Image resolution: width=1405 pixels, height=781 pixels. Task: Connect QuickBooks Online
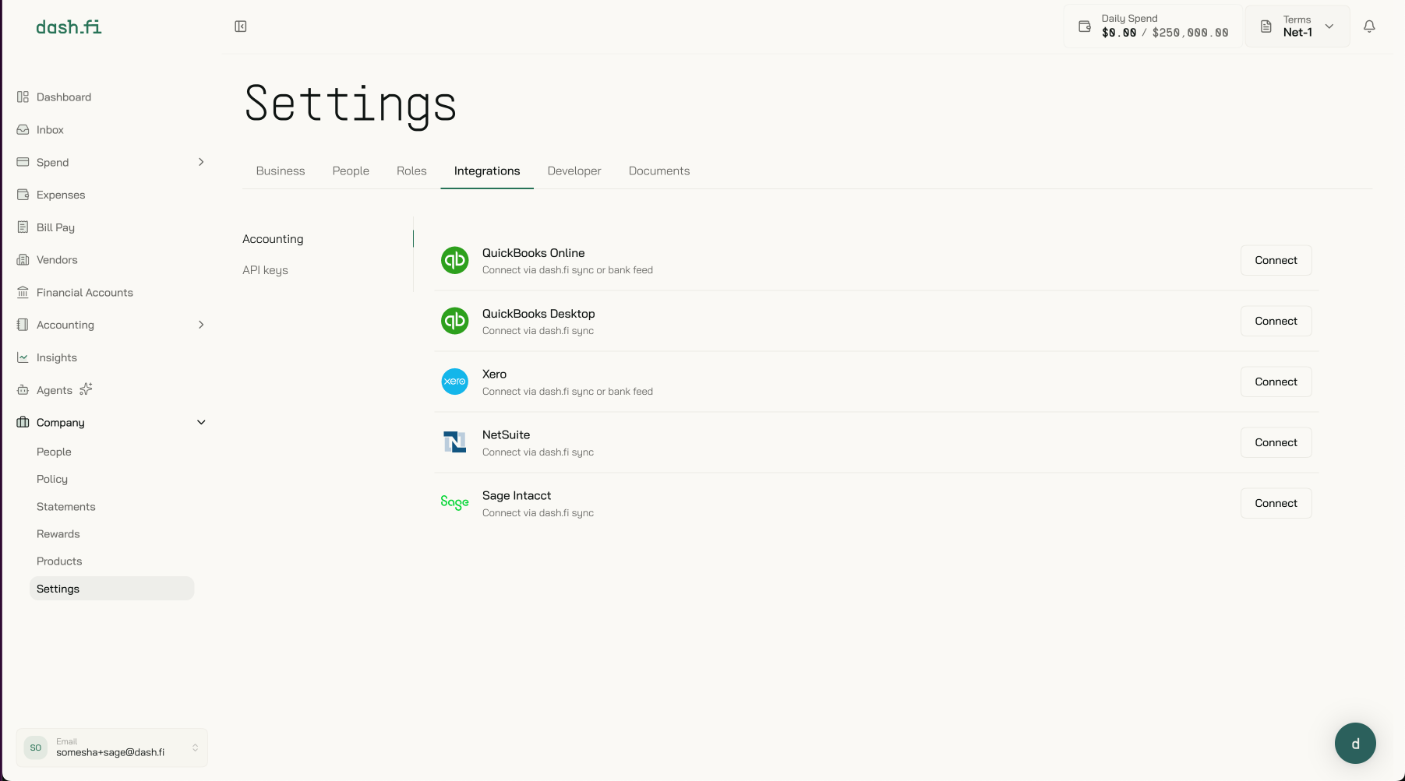click(1276, 260)
